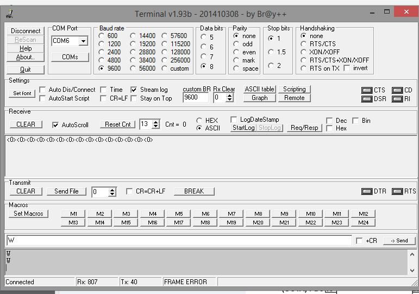Run macro M24
This screenshot has height=294, width=419.
[x=364, y=222]
